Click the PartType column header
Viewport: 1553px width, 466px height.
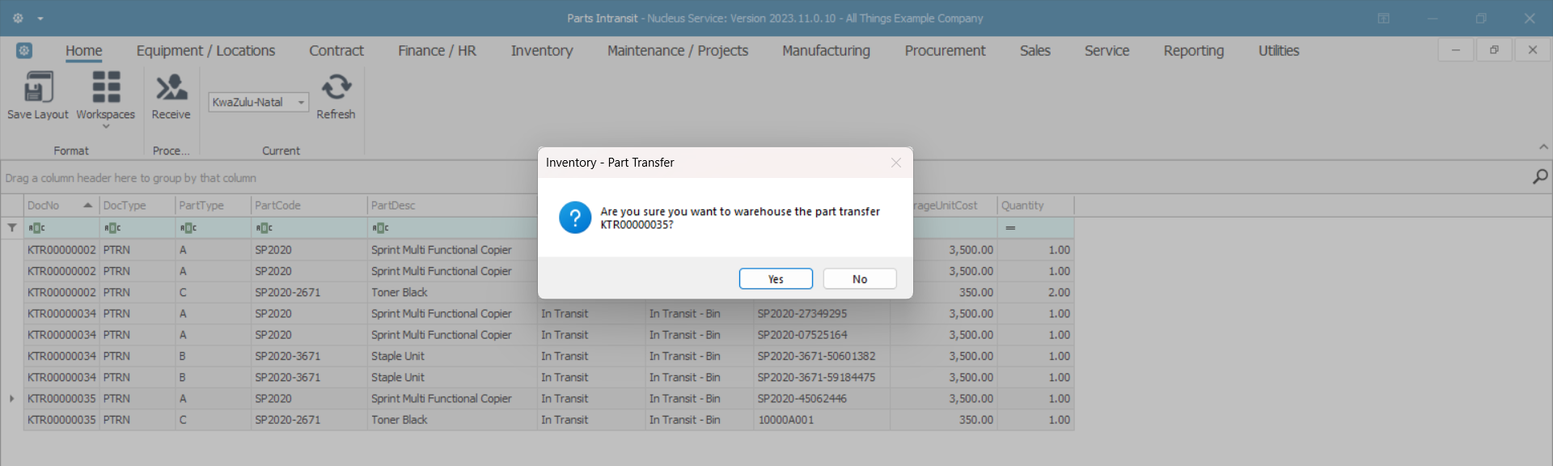point(214,205)
